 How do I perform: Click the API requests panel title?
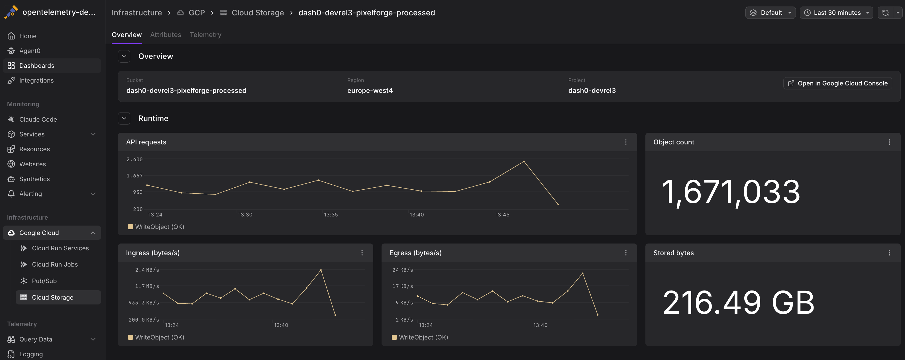146,142
